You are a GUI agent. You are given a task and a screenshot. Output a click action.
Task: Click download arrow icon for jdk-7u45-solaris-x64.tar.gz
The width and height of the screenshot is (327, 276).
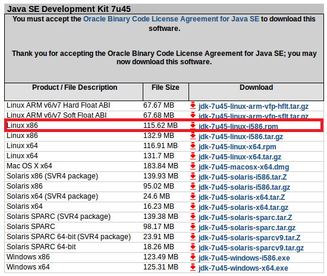coord(193,207)
